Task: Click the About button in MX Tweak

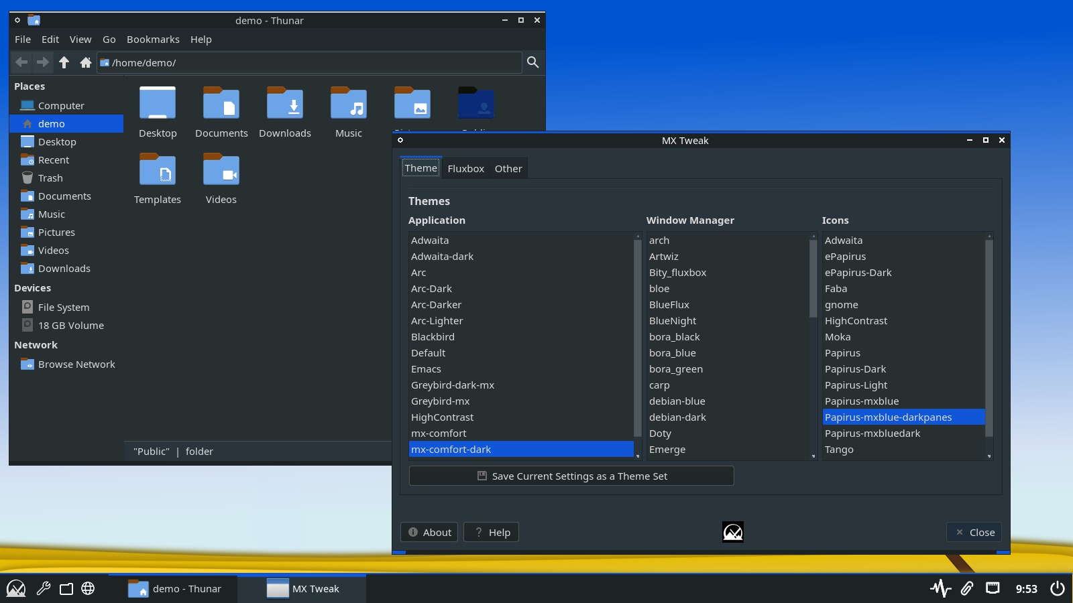Action: click(429, 532)
